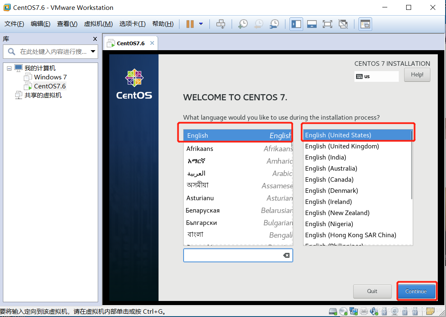Select the Windows 7 virtual machine
The height and width of the screenshot is (317, 446).
(51, 77)
